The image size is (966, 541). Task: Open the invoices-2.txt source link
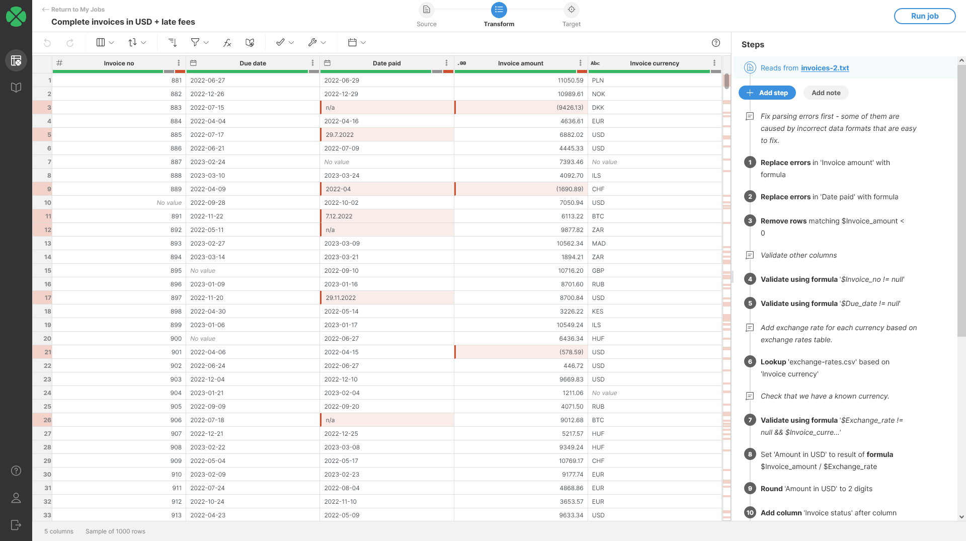[825, 68]
